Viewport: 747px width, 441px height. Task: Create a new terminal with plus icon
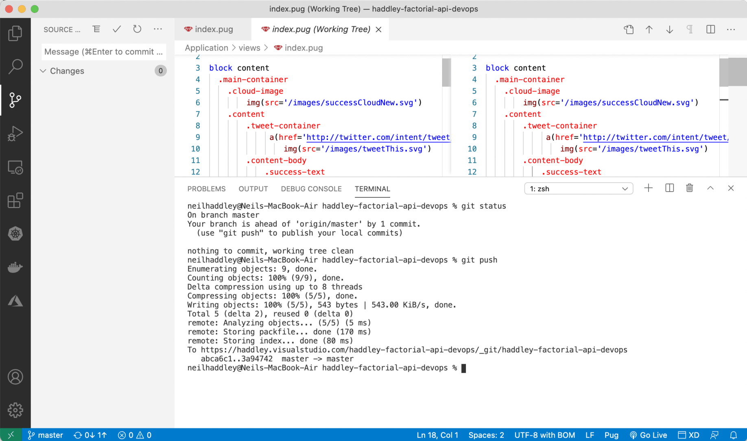tap(649, 188)
